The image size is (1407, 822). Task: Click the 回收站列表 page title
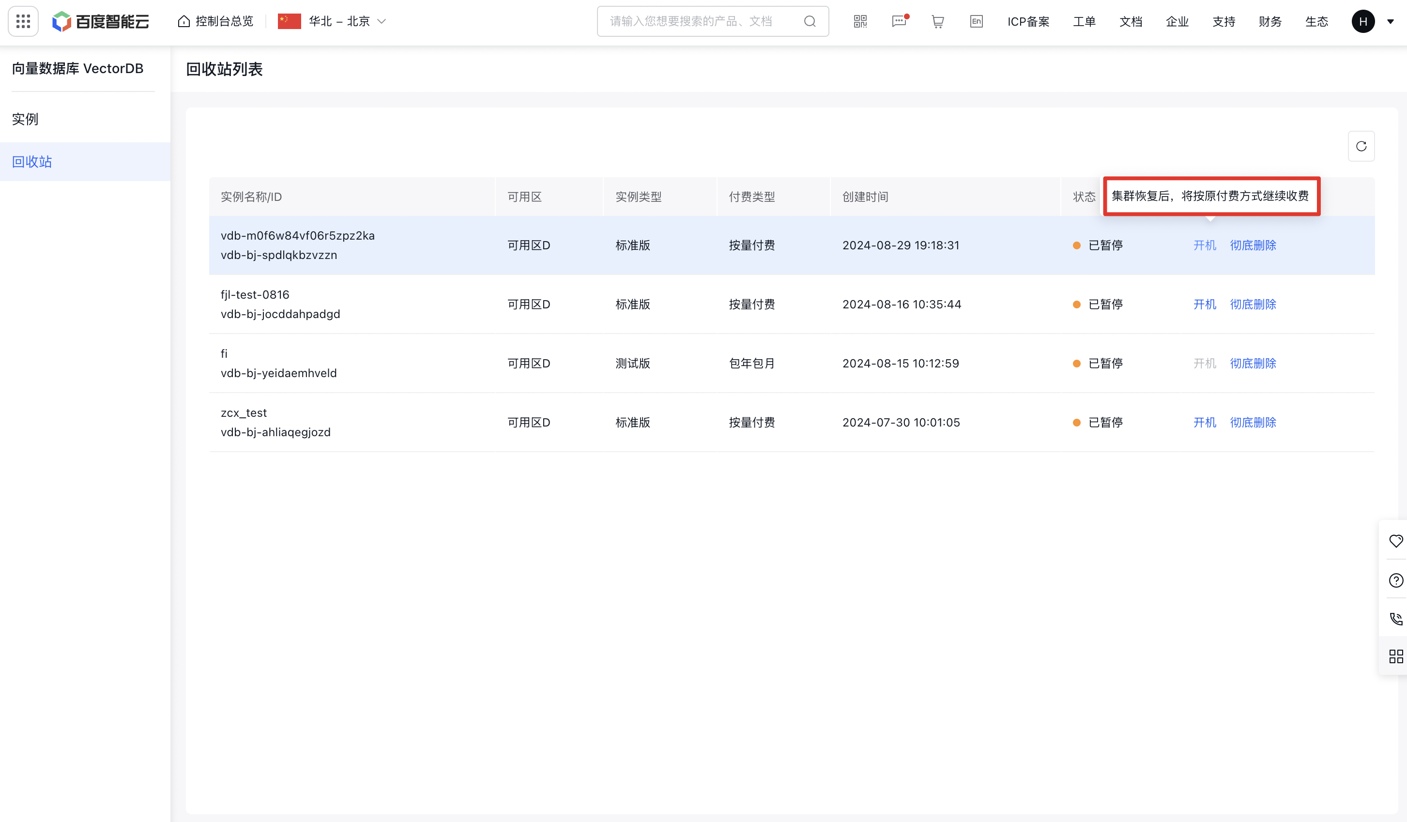(224, 69)
